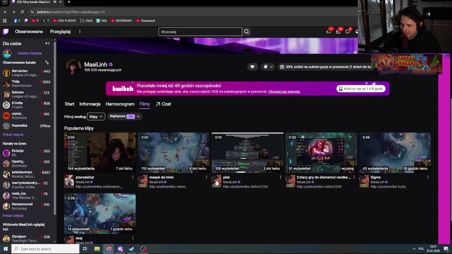Reload the page in browser
Screen dimensions: 452x254
[22, 12]
